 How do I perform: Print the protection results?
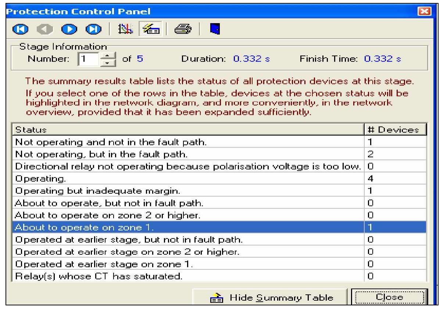182,29
